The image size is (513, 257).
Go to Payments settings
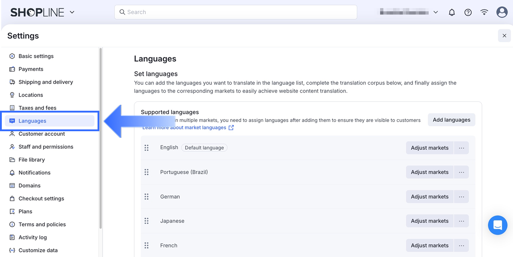[31, 69]
